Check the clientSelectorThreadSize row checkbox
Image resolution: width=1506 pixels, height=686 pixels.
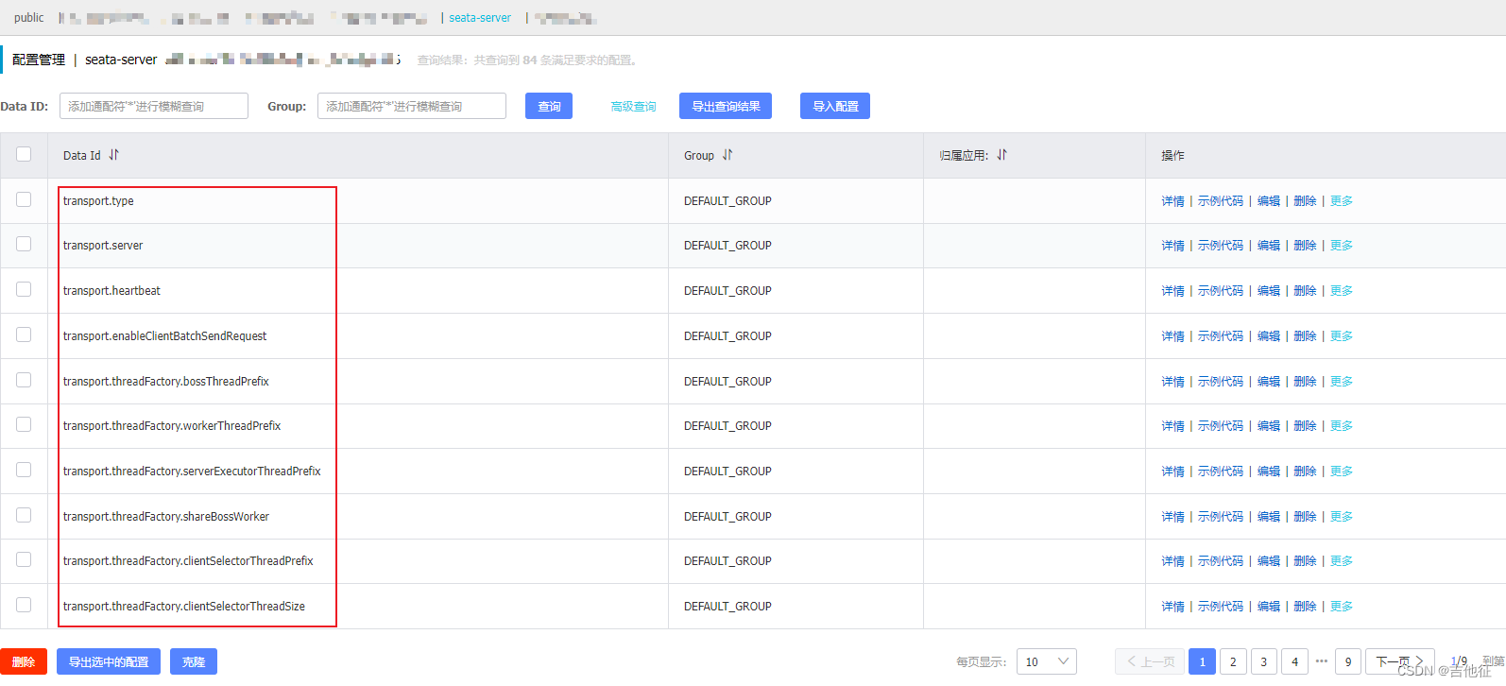pos(24,605)
